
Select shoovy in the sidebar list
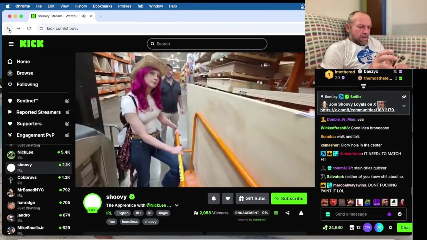tap(38, 167)
